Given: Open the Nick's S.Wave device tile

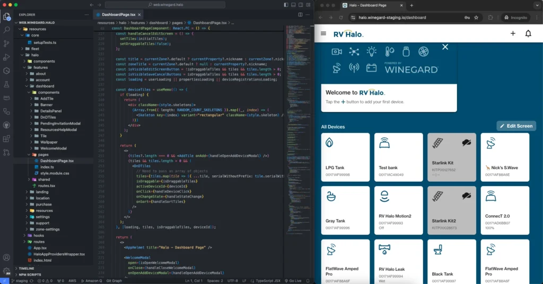Looking at the screenshot, I should (505, 157).
